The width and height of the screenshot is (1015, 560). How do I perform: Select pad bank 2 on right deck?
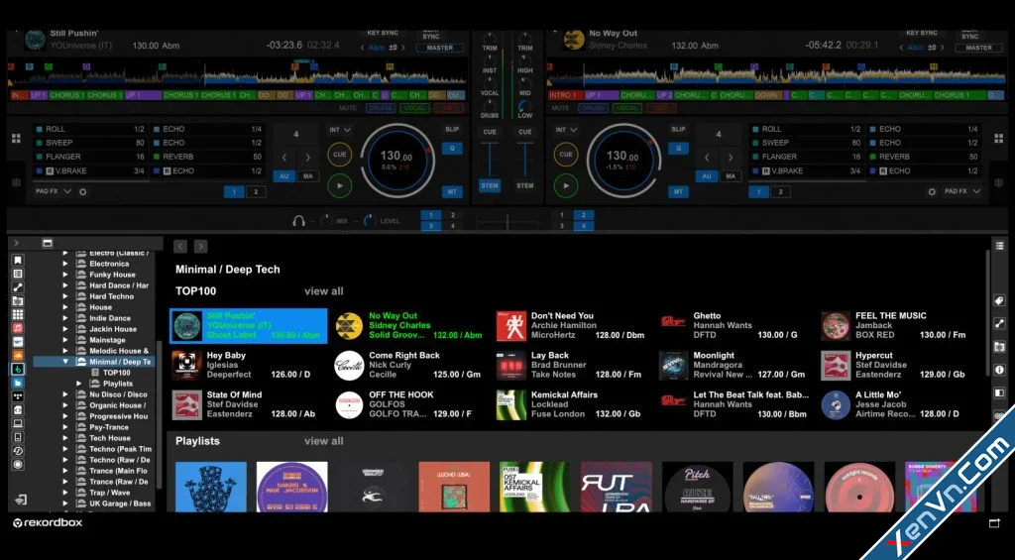tap(780, 191)
